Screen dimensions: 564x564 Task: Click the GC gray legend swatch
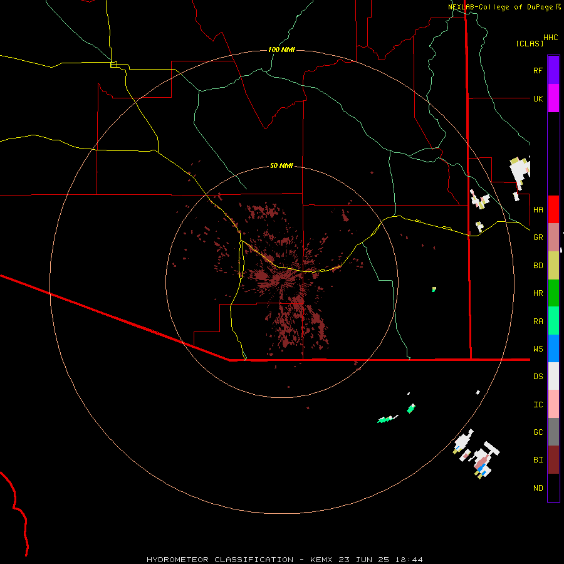[x=553, y=432]
